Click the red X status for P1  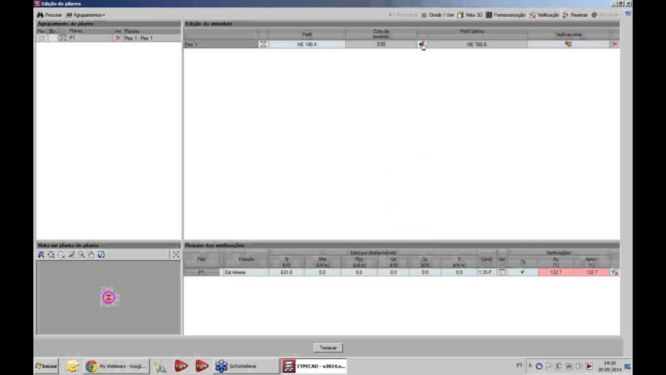(x=118, y=38)
